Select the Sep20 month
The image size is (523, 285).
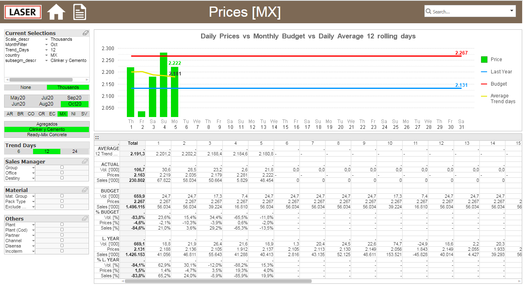point(74,98)
